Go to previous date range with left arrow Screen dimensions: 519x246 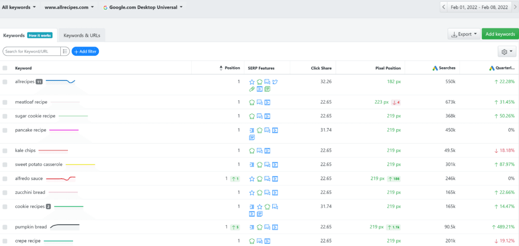click(x=444, y=7)
